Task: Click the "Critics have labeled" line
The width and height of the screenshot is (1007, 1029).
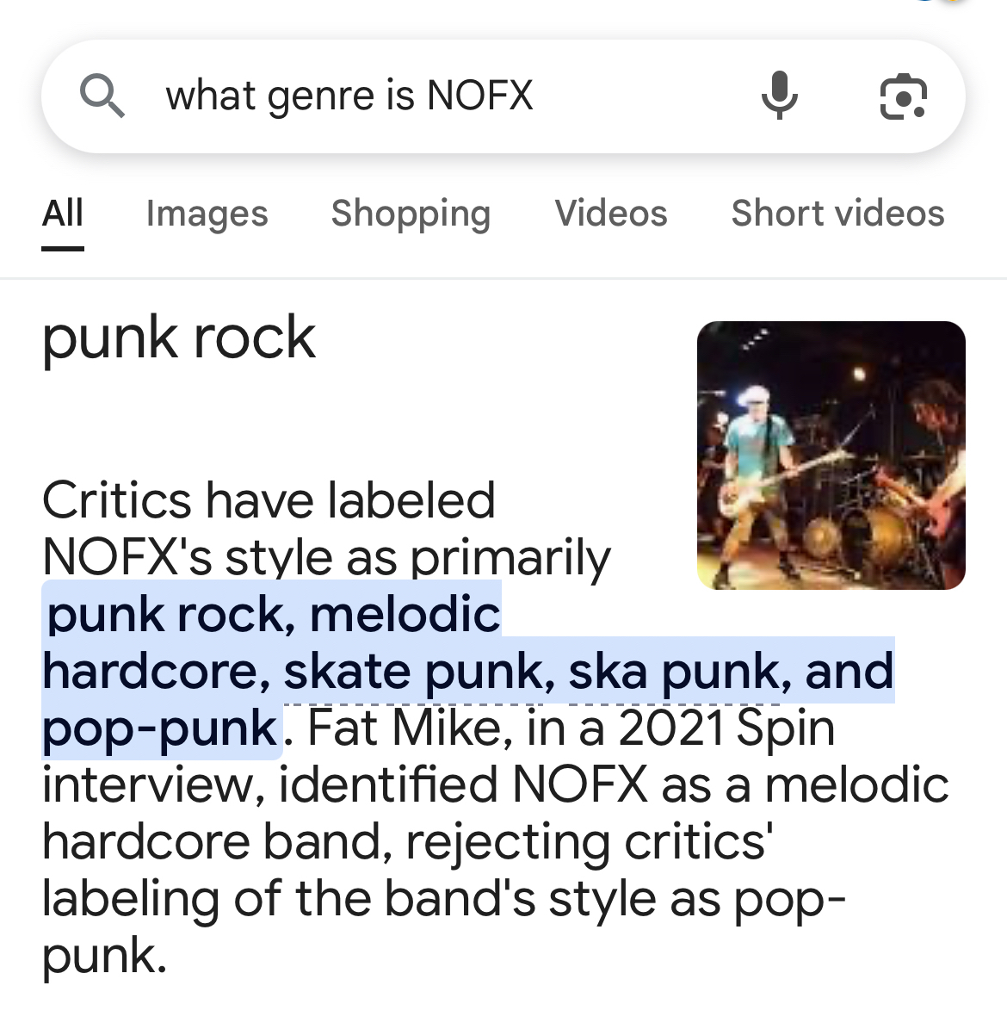Action: [269, 500]
